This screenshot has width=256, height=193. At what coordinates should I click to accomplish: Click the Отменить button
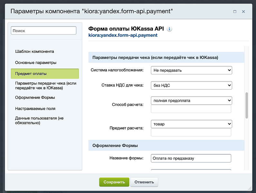[144, 182]
